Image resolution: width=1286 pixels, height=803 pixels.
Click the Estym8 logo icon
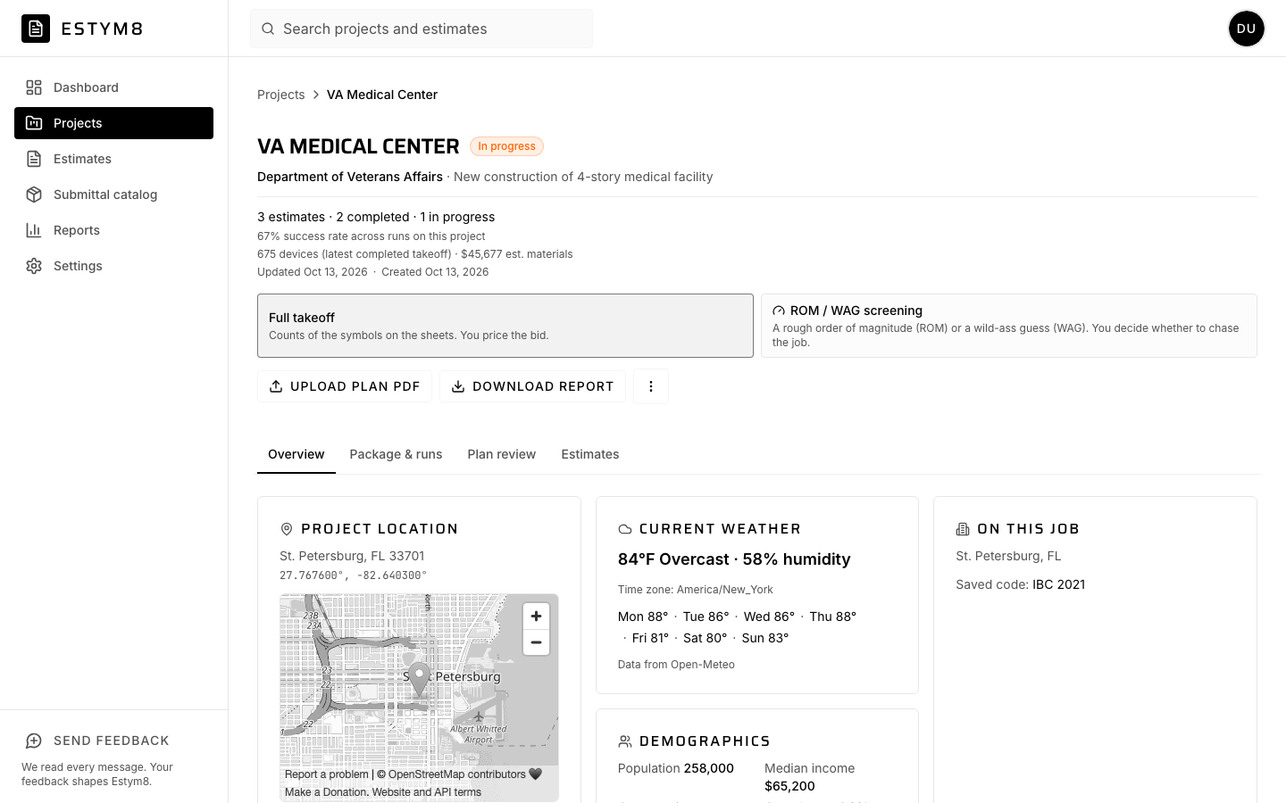click(x=36, y=29)
